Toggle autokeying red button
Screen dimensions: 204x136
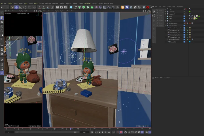click(x=121, y=132)
